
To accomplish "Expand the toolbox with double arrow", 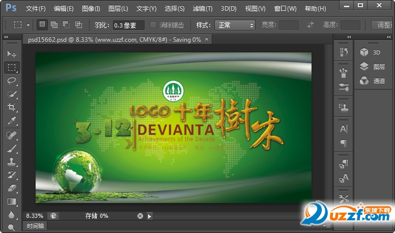I will pos(6,37).
